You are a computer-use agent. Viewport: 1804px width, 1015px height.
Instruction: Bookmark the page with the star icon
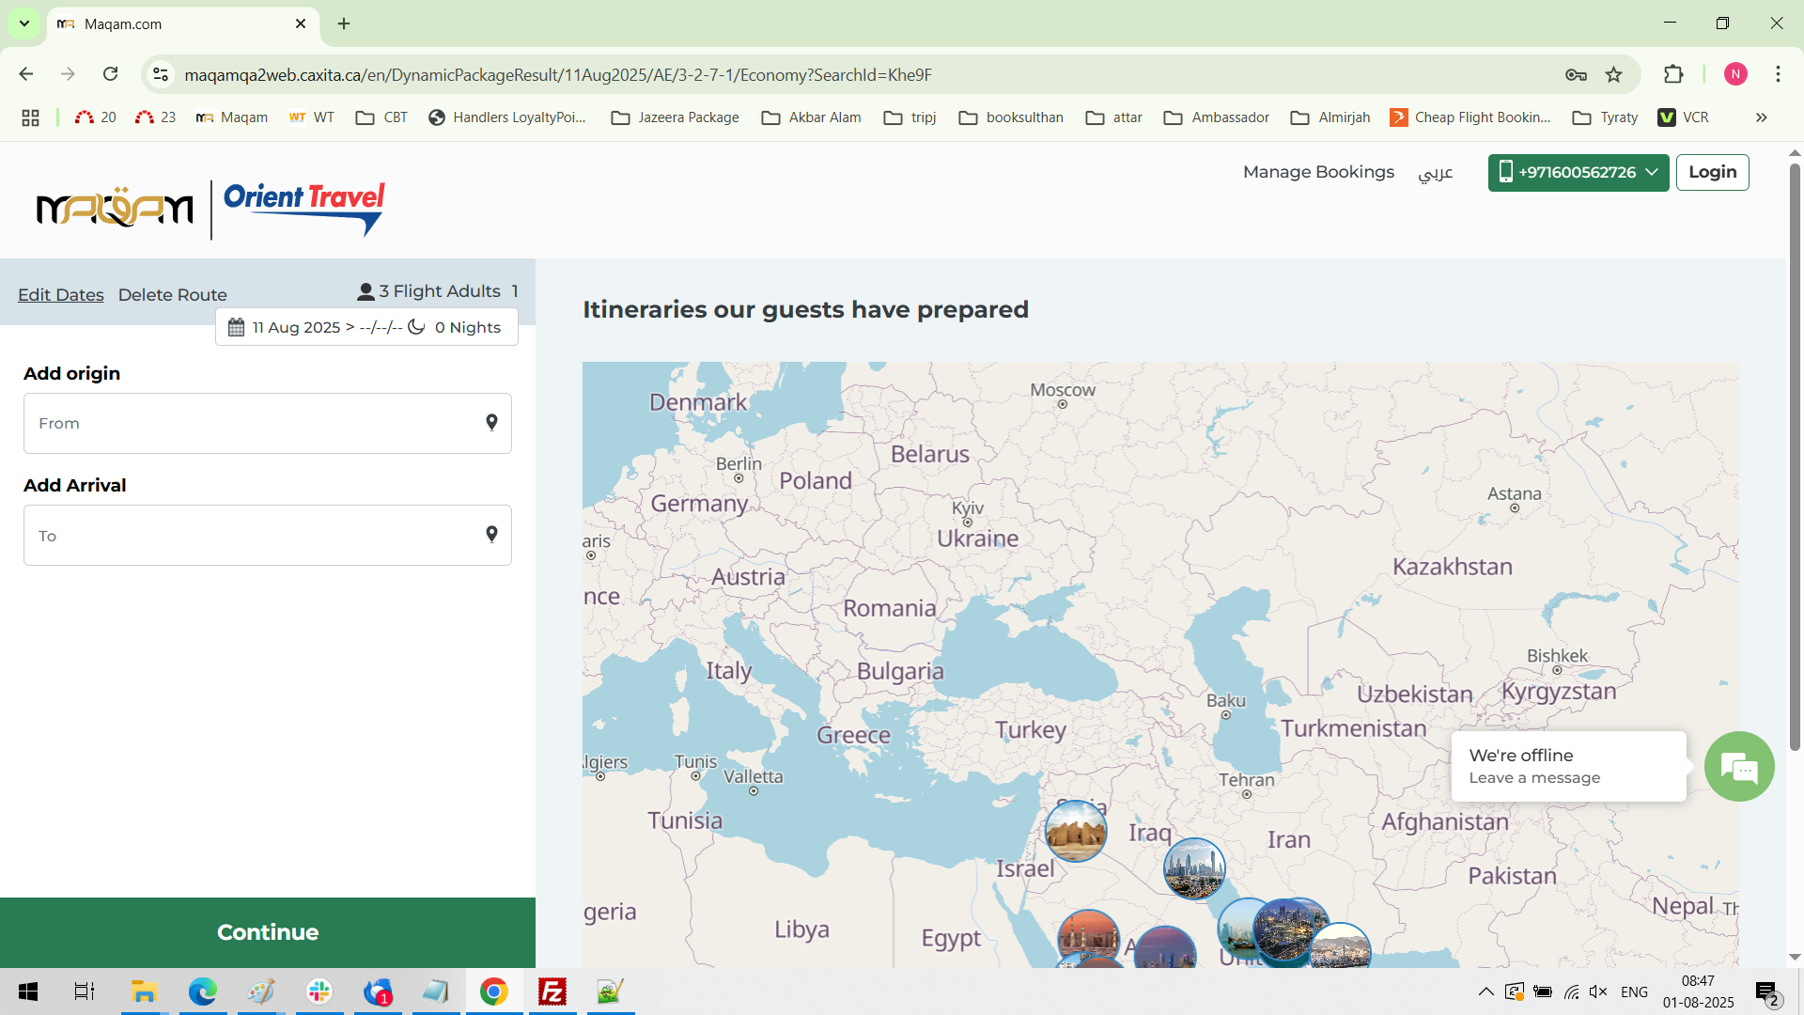click(x=1614, y=75)
